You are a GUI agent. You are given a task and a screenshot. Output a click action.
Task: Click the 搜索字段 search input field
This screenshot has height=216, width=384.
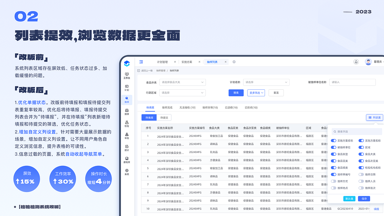coord(356,131)
